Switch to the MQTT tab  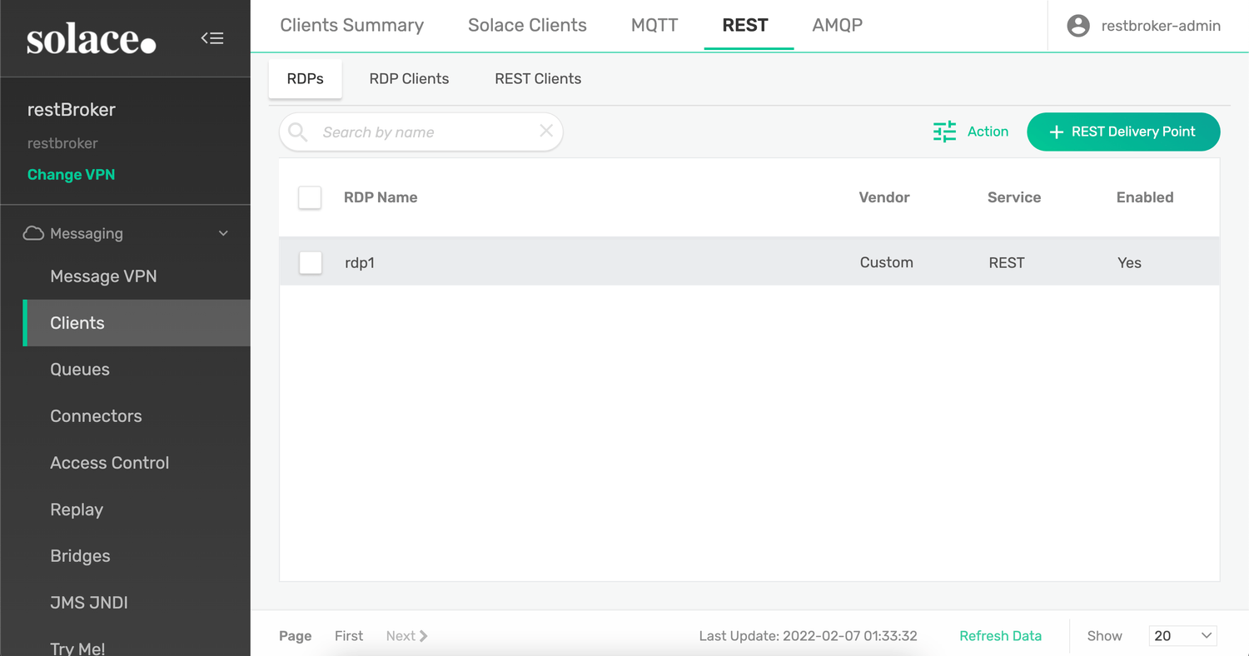point(654,25)
